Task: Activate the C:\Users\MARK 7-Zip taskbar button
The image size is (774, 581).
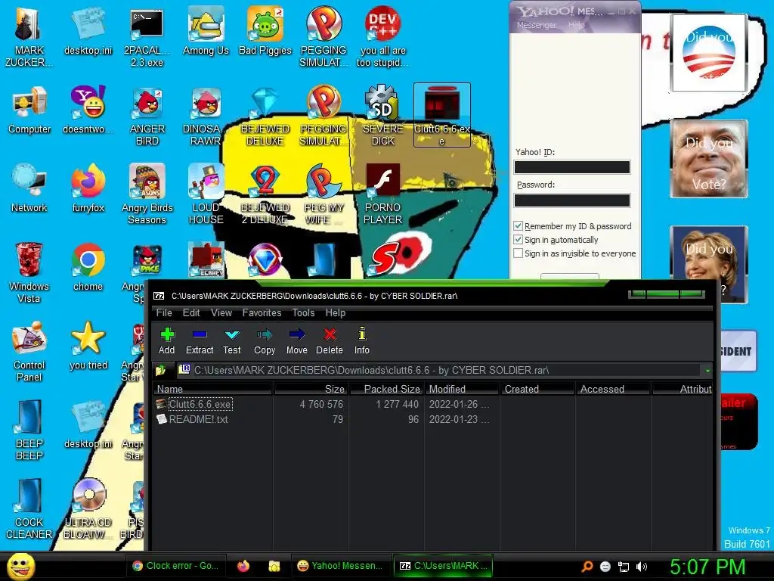Action: click(x=442, y=566)
